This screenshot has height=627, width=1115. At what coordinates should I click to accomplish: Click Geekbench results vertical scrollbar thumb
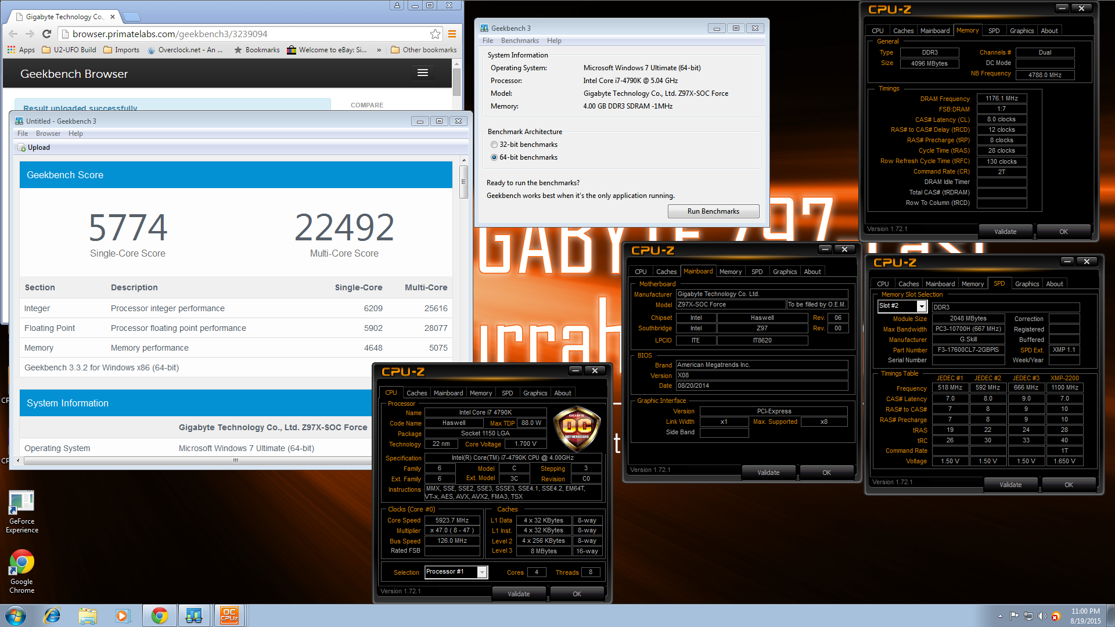[x=463, y=182]
